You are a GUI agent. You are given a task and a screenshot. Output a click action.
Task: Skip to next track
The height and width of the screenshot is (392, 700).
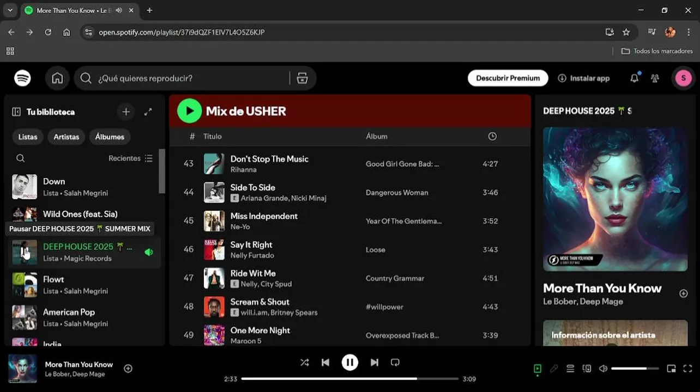pyautogui.click(x=374, y=363)
